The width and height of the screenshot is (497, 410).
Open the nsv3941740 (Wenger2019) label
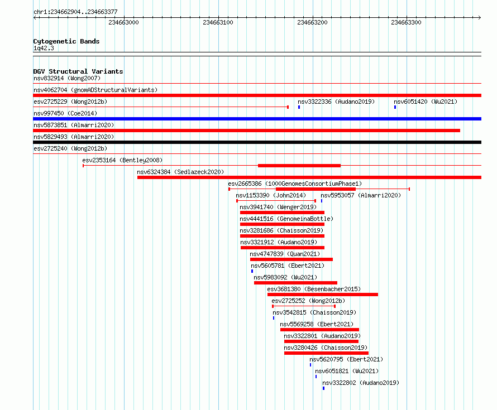click(x=278, y=207)
